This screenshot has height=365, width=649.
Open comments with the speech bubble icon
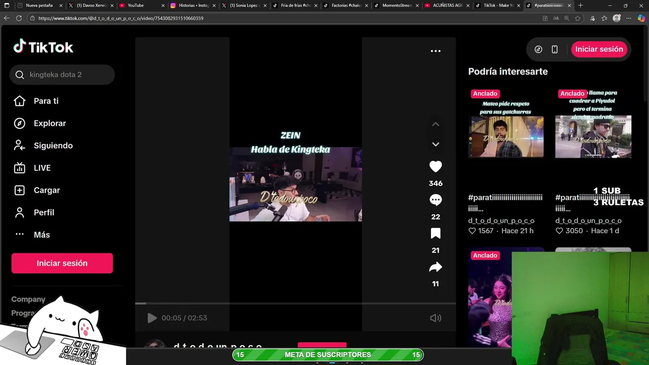tap(436, 200)
